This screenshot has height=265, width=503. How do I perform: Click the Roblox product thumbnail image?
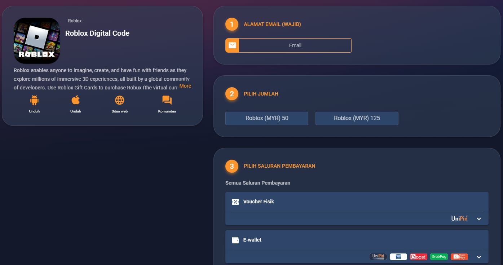pos(37,41)
